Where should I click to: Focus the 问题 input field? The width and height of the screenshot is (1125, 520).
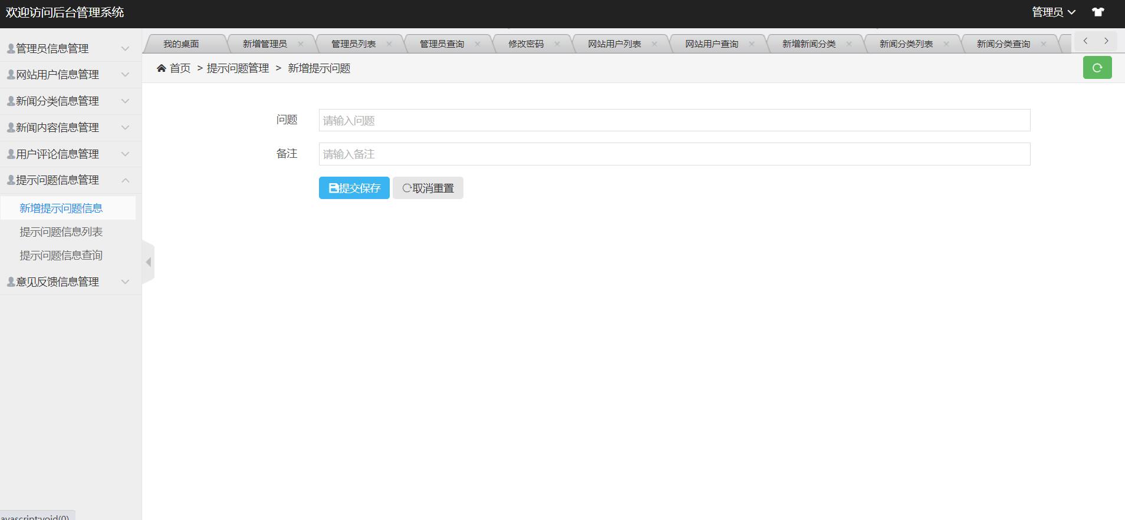point(675,120)
